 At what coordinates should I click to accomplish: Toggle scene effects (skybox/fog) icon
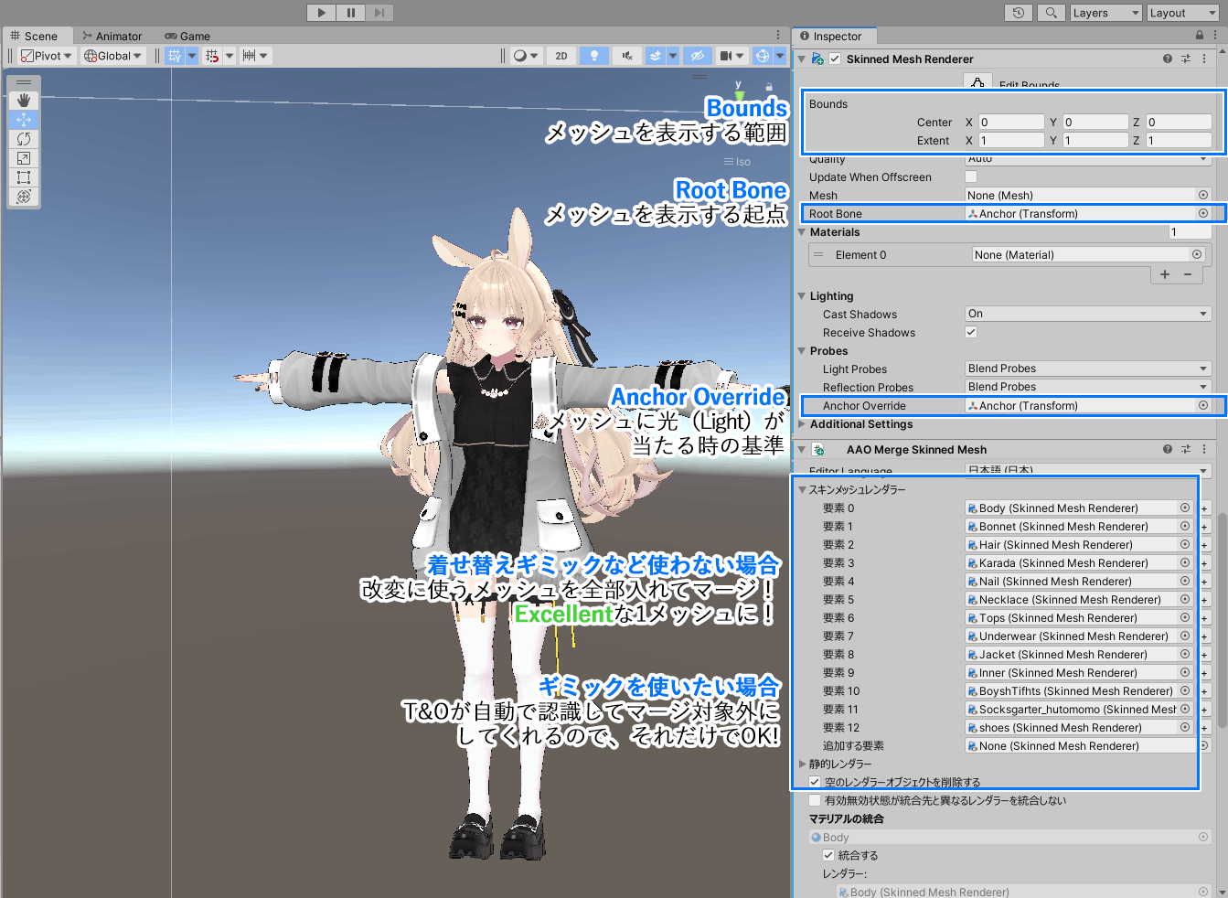[656, 56]
